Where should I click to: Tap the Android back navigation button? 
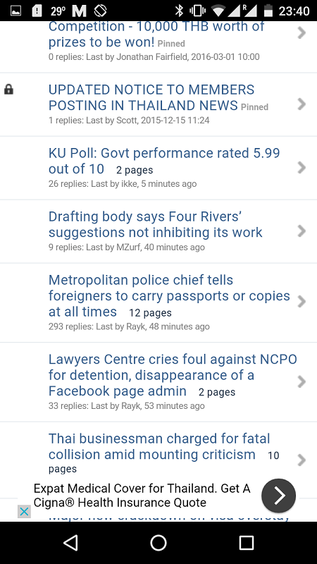click(x=70, y=542)
